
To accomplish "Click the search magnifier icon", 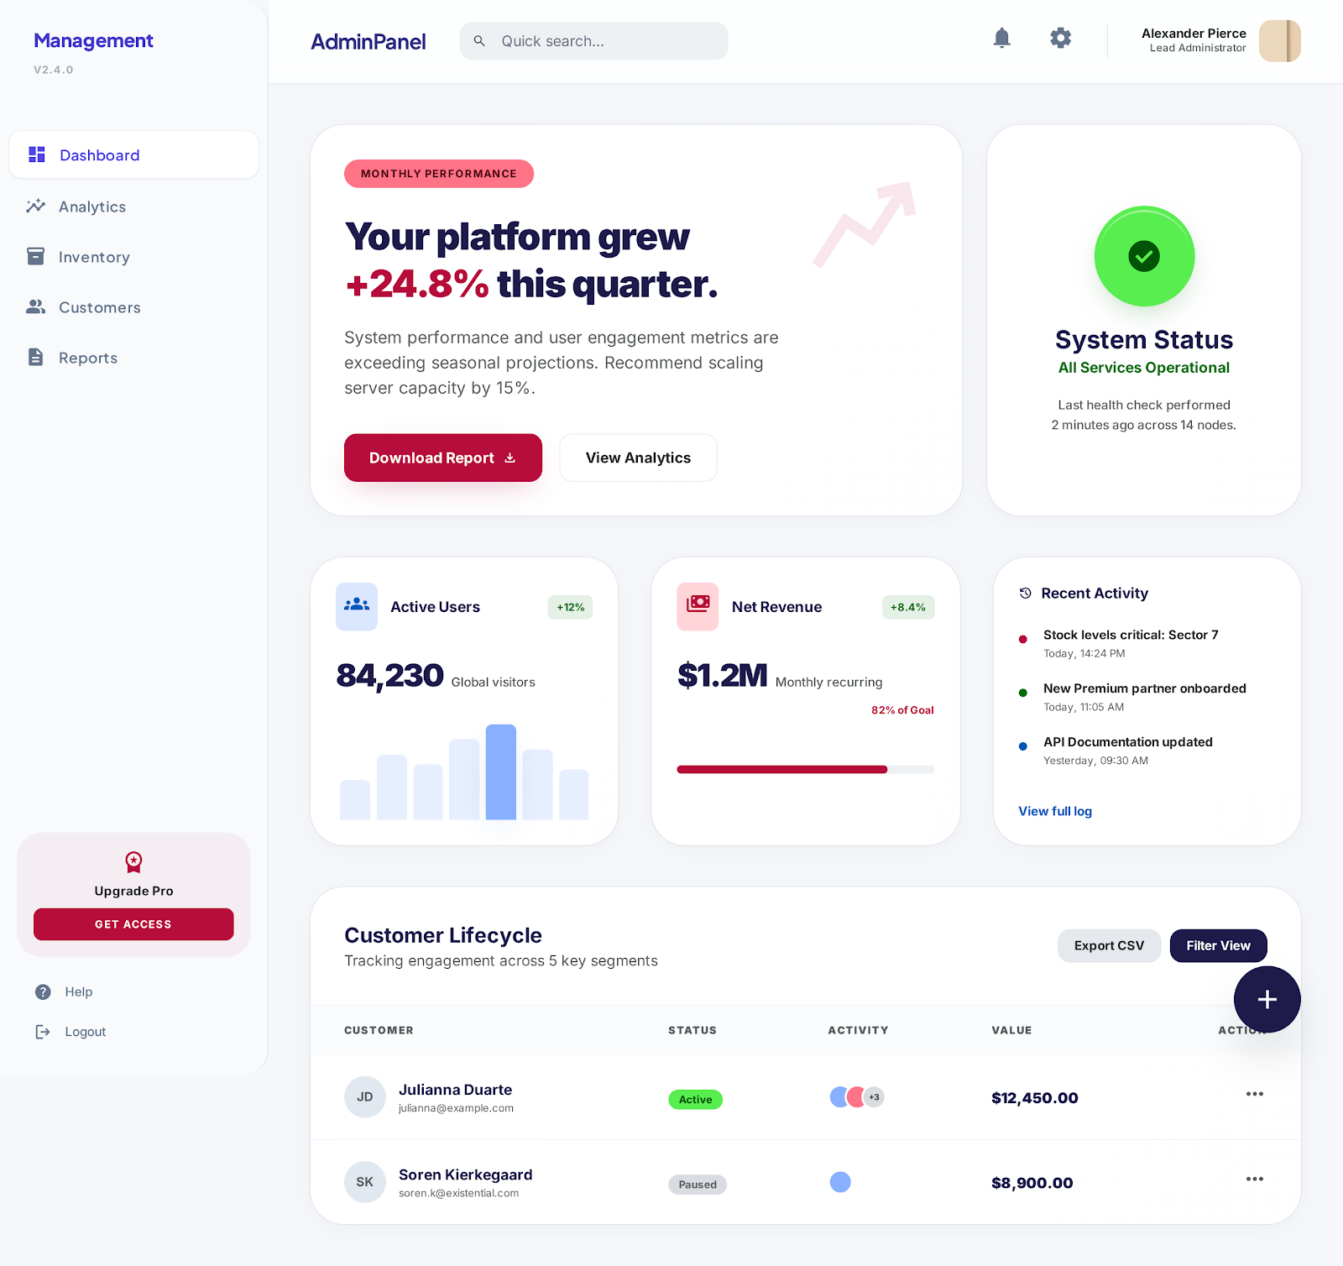I will pos(479,41).
